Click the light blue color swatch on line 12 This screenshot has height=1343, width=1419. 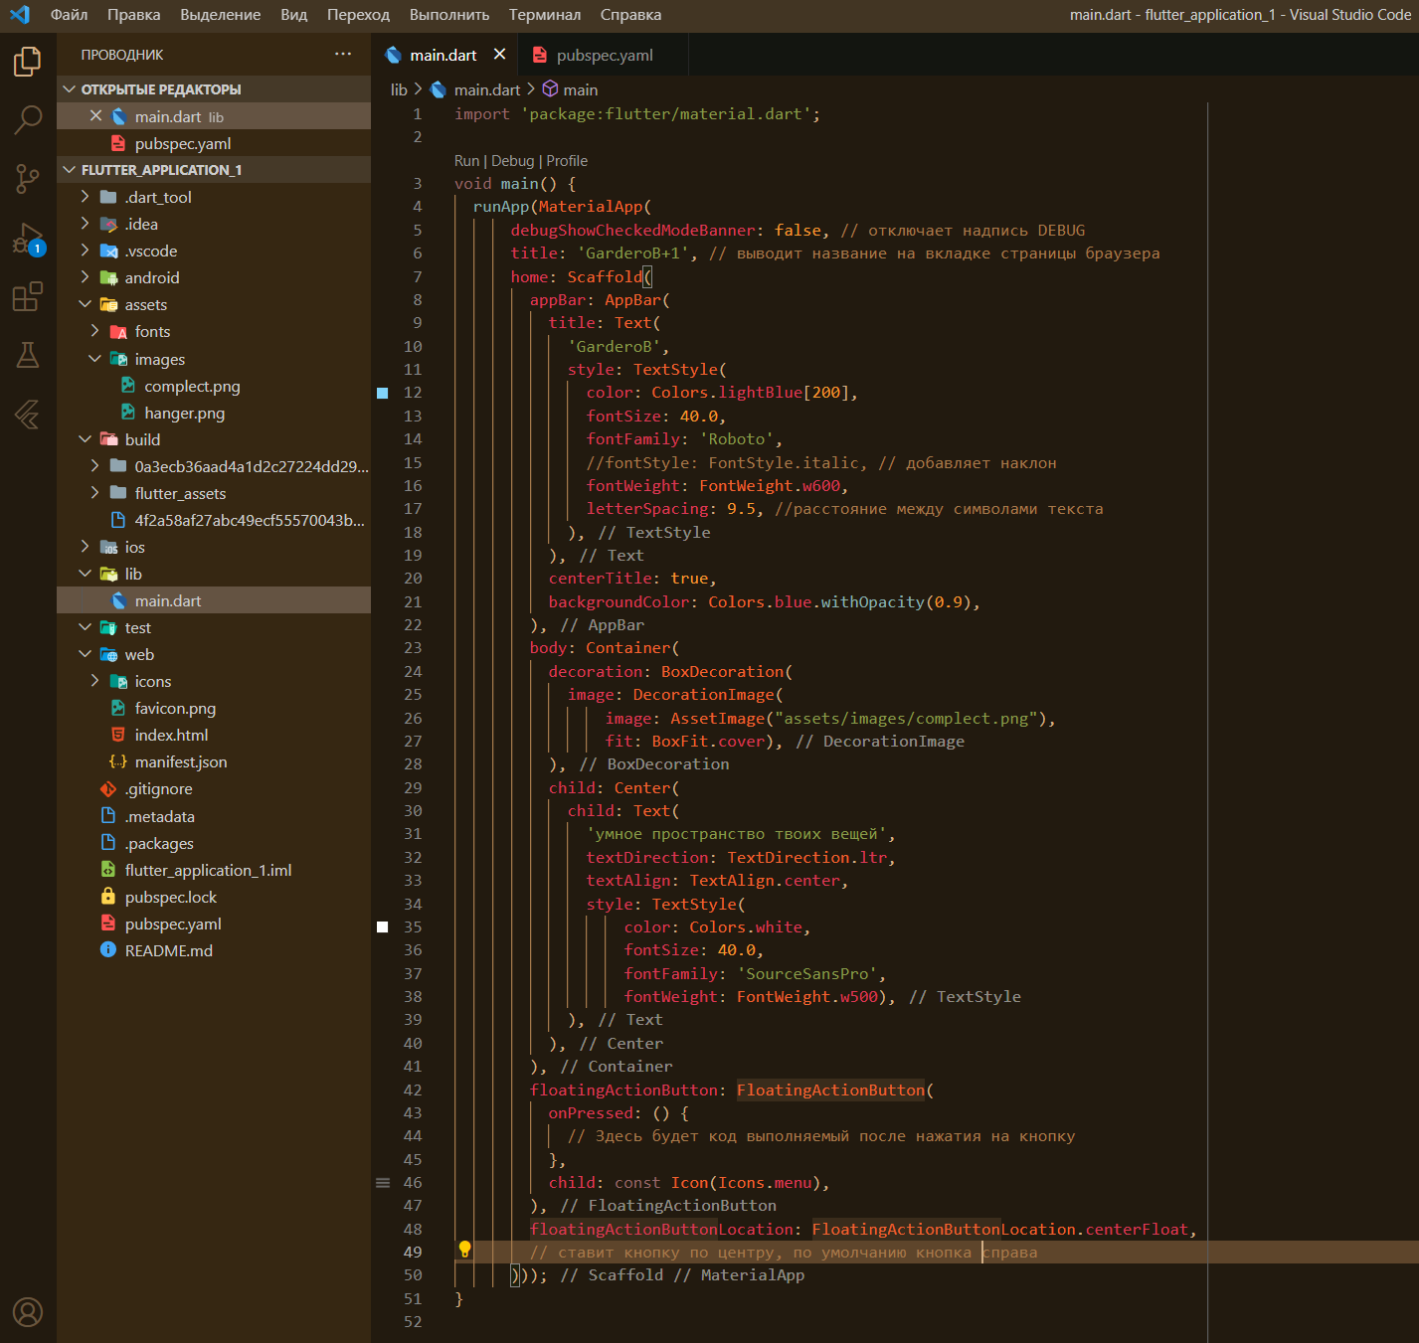[383, 393]
